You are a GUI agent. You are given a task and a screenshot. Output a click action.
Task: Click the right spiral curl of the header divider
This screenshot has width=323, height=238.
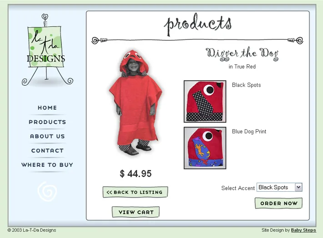299,40
